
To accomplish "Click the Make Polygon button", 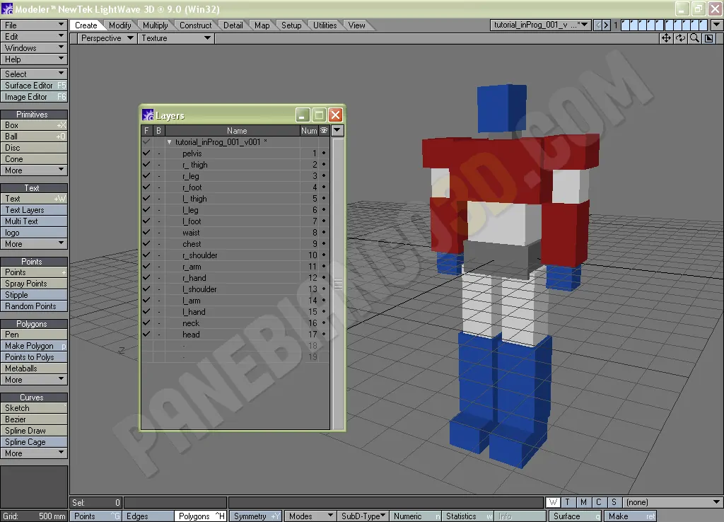I will 34,346.
